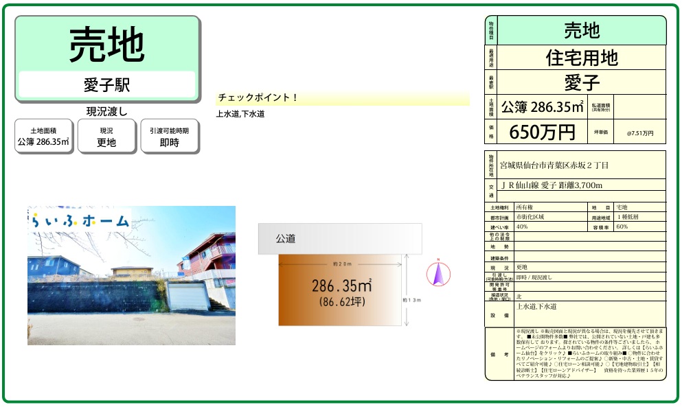This screenshot has height=407, width=682.
Task: Click the 現況 更地 box
Action: coord(106,137)
